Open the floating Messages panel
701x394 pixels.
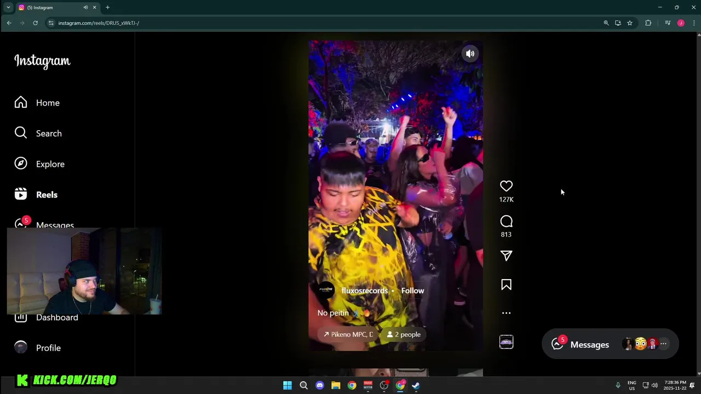click(610, 344)
